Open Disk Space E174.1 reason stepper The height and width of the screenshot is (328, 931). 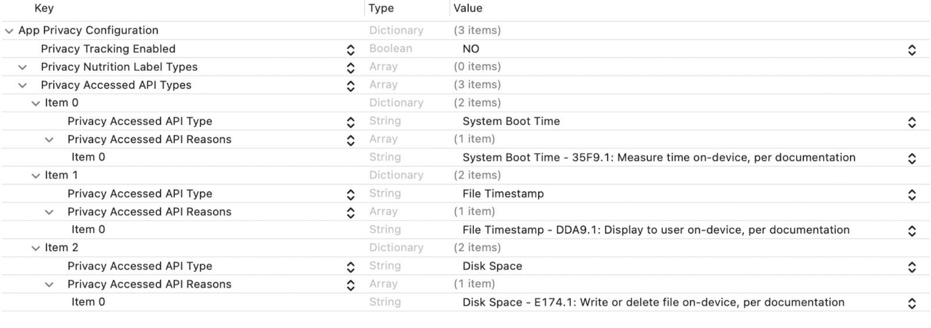(912, 303)
